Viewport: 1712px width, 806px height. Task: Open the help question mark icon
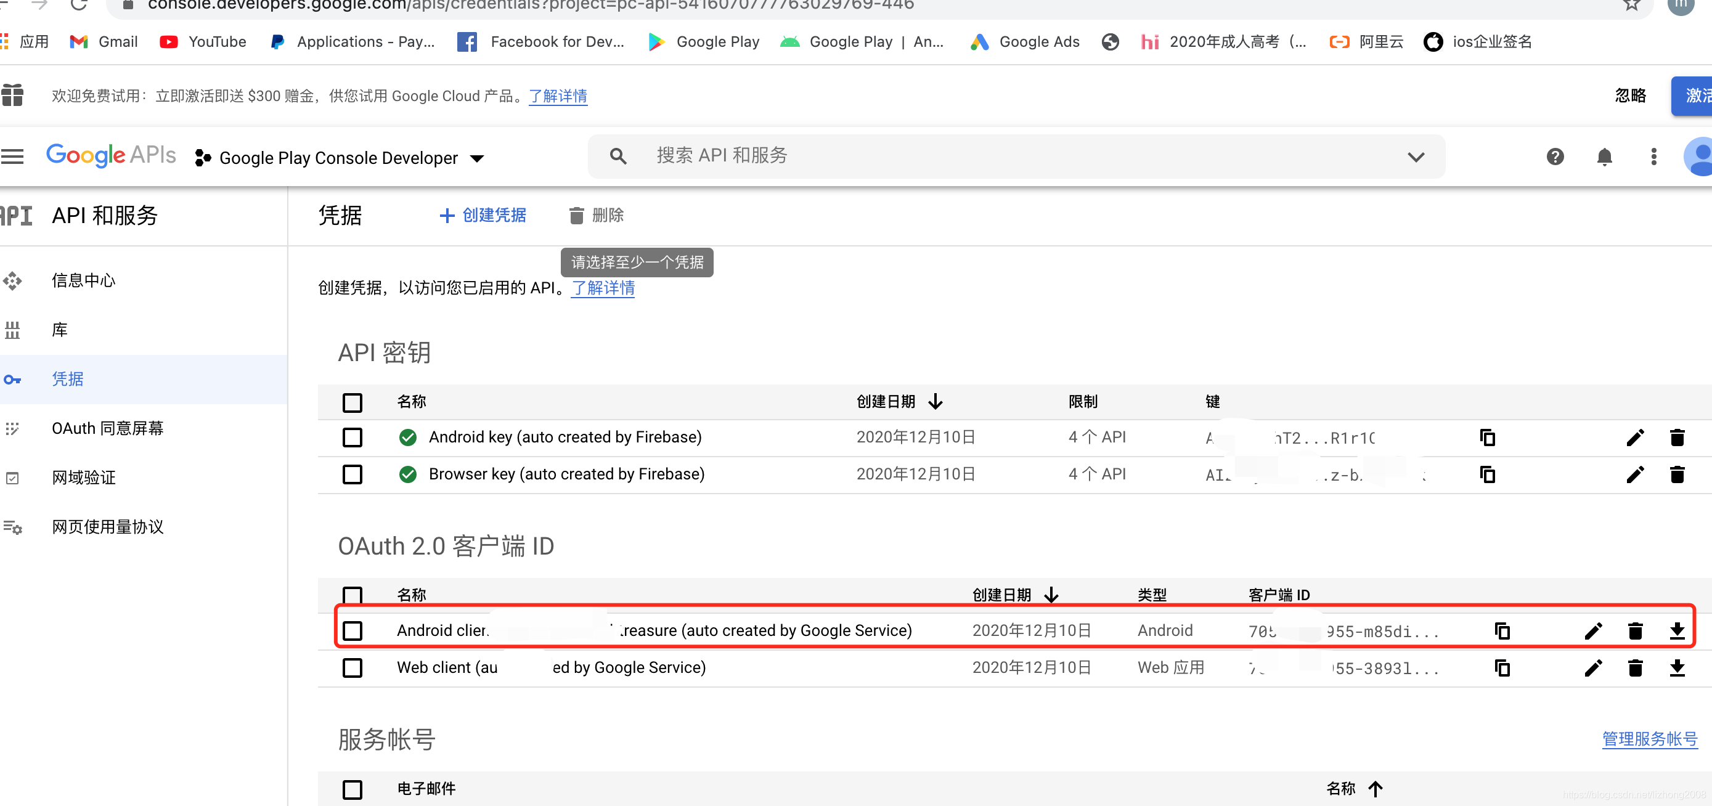1554,157
